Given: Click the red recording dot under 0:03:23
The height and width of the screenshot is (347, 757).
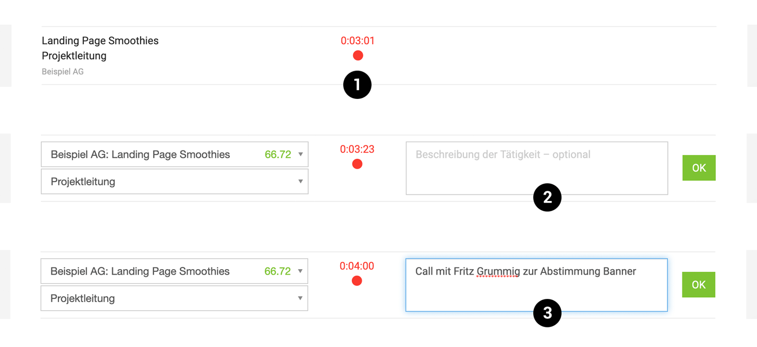Looking at the screenshot, I should click(357, 164).
